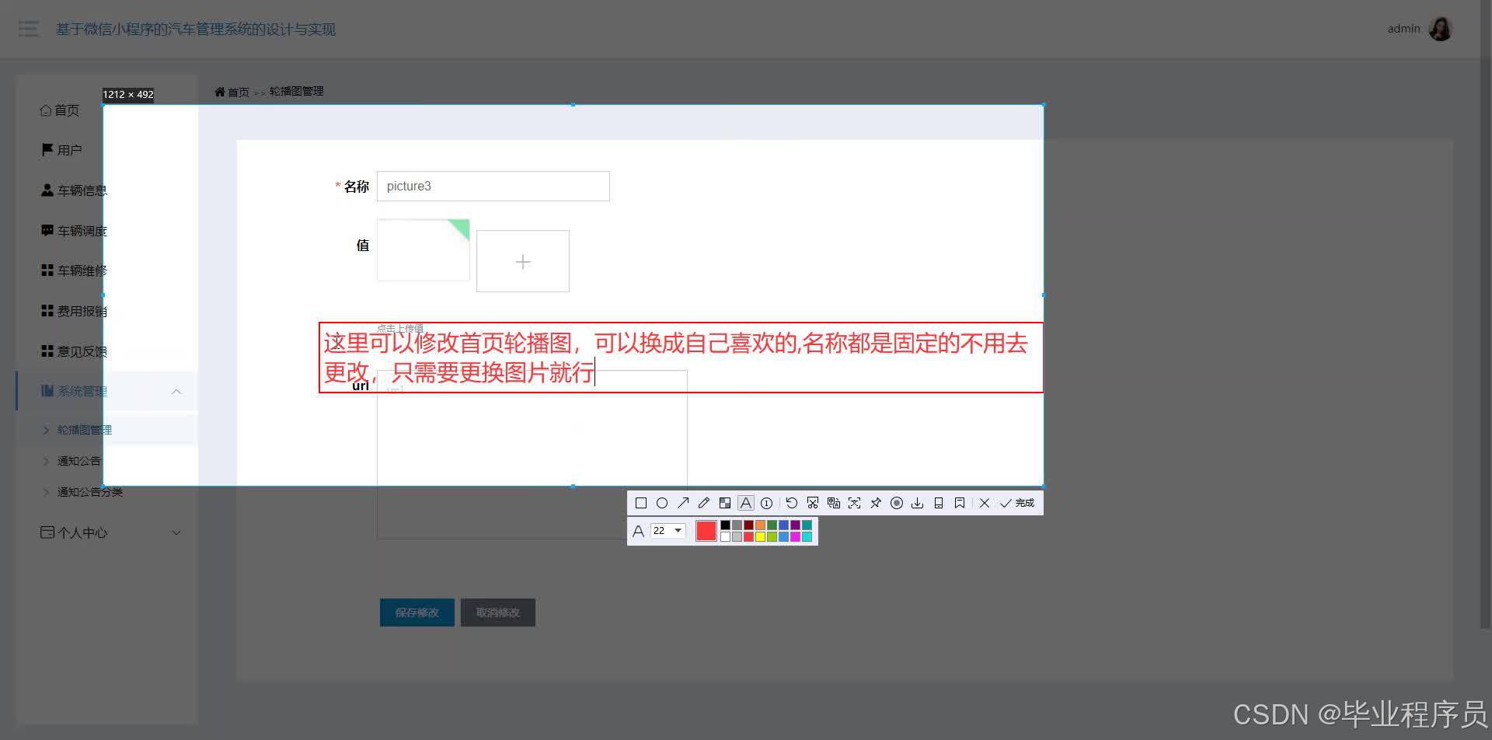This screenshot has width=1492, height=740.
Task: Pick the pencil drawing tool
Action: (x=704, y=503)
